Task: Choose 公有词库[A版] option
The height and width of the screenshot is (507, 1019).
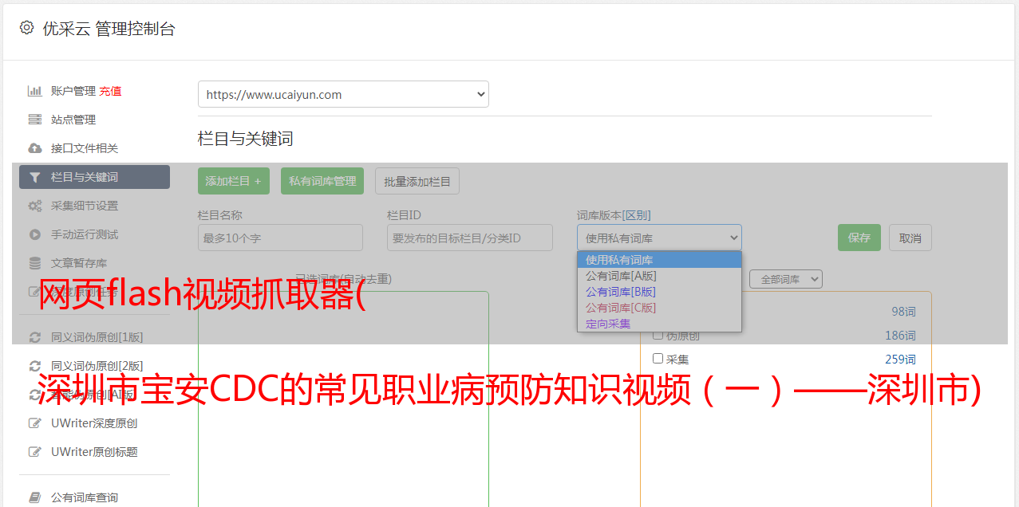Action: coord(659,276)
